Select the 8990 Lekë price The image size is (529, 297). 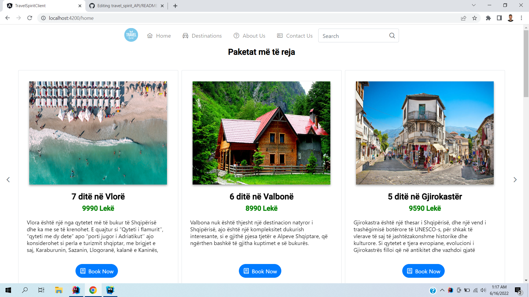tap(261, 208)
